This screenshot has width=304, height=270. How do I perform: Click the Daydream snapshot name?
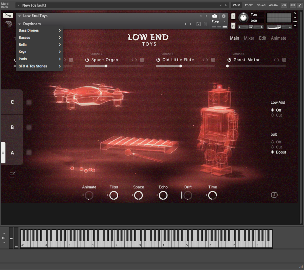32,24
